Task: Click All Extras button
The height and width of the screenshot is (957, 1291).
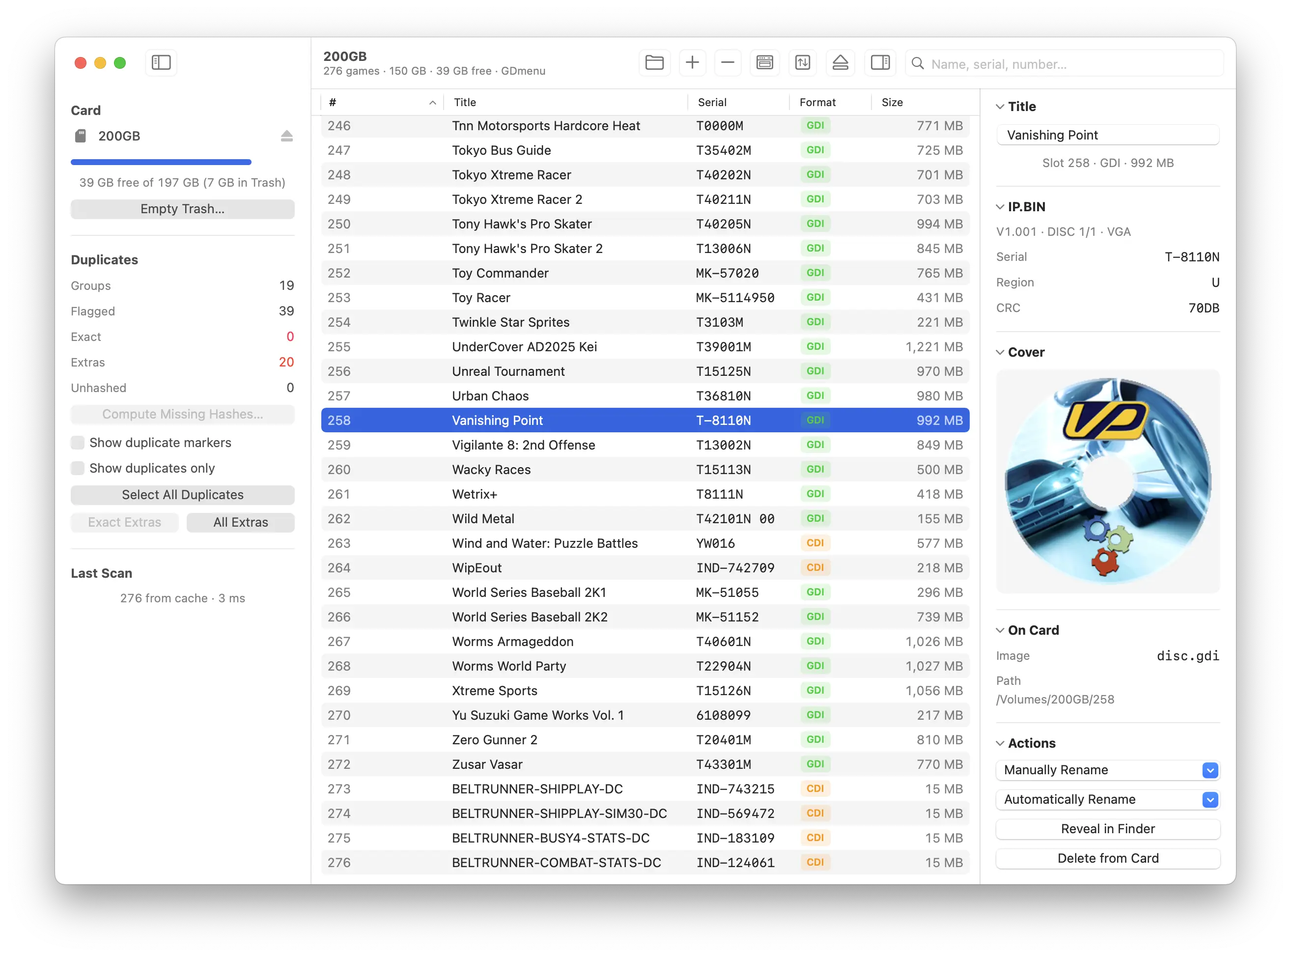Action: click(240, 523)
